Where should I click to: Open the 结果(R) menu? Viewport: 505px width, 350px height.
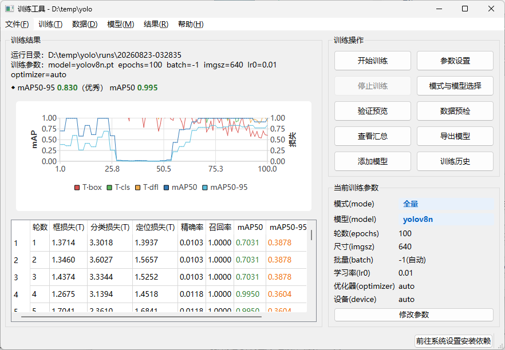click(x=156, y=24)
